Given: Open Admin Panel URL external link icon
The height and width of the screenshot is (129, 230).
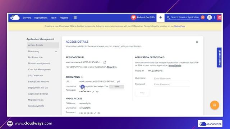Looking at the screenshot, I should point(118,82).
